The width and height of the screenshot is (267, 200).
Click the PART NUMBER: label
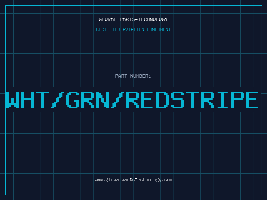tap(133, 76)
